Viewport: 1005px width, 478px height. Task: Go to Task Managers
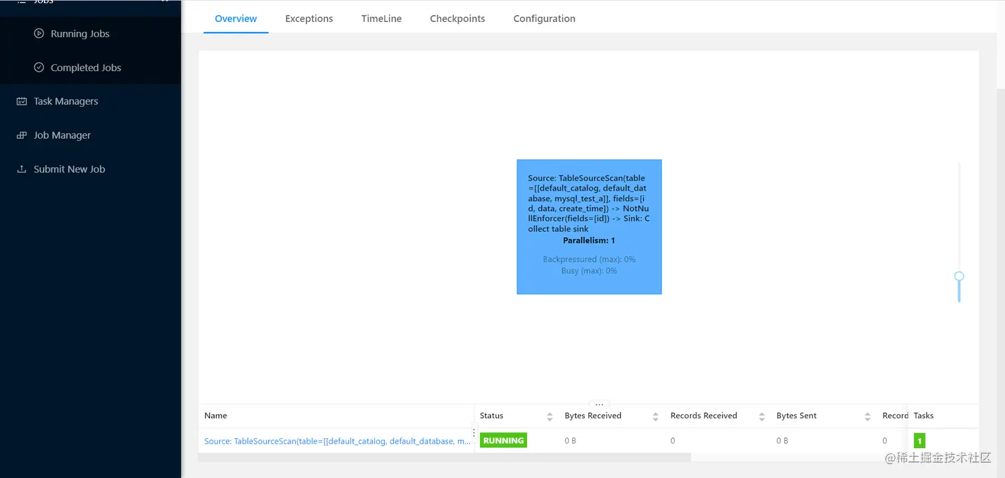pos(66,101)
